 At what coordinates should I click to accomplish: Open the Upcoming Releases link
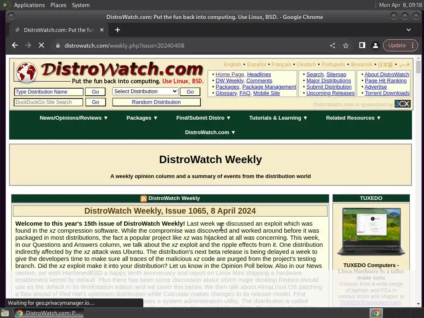click(x=330, y=93)
